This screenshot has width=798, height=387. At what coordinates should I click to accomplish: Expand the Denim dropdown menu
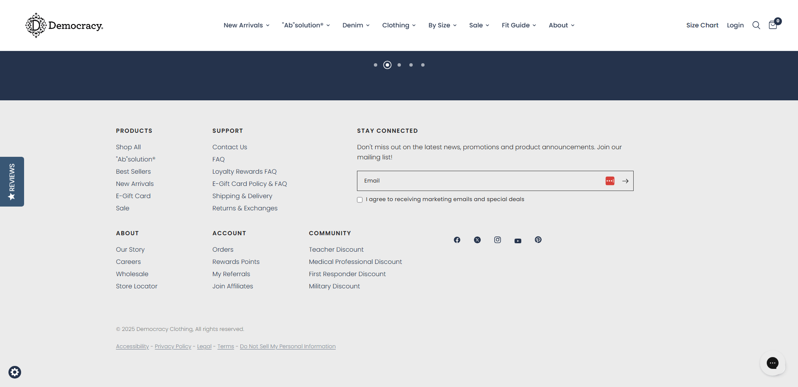(356, 25)
